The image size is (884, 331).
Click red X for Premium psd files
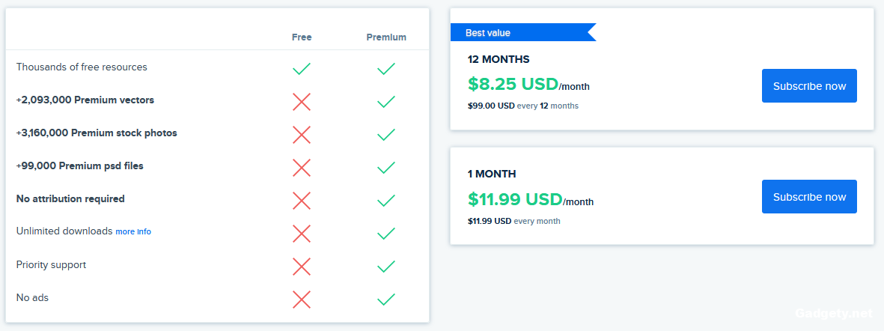302,168
